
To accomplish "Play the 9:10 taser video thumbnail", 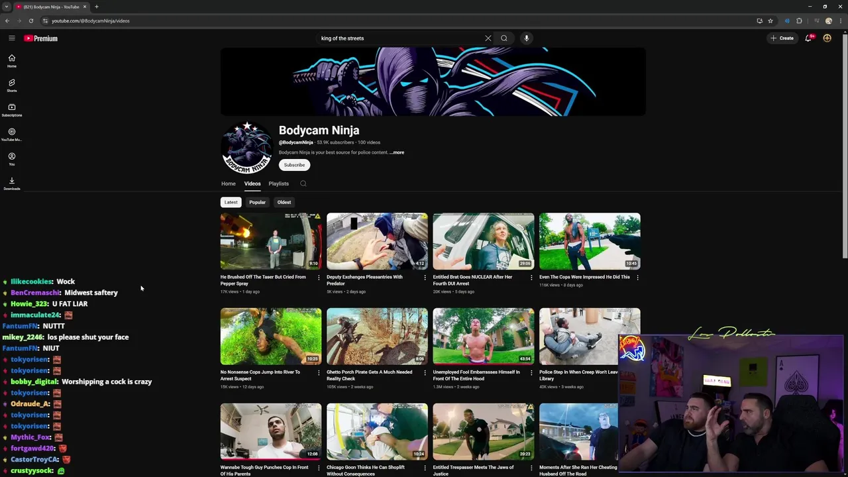I will click(x=271, y=241).
